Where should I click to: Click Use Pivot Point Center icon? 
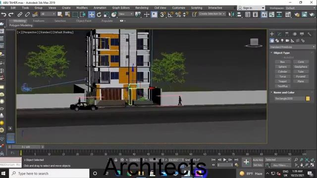point(138,14)
